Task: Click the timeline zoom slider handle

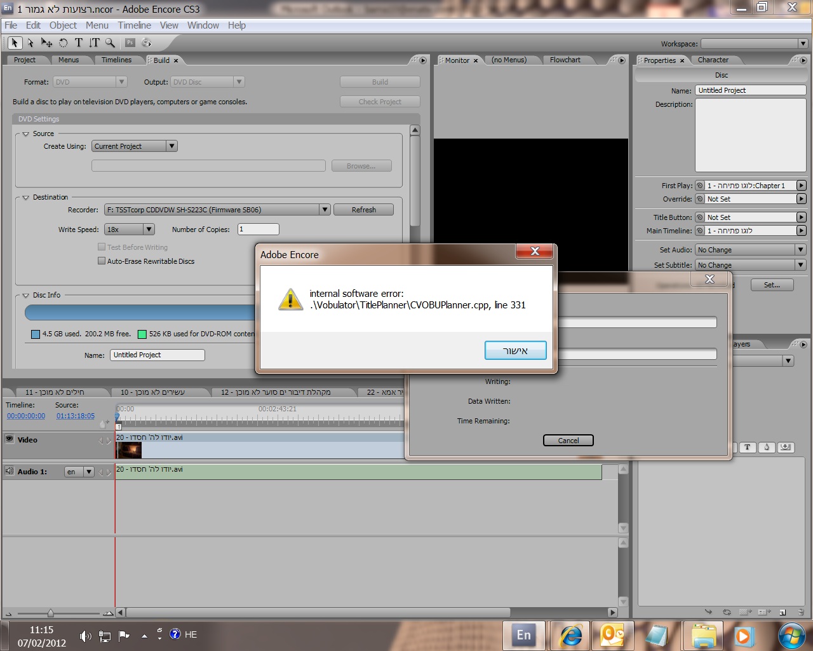Action: pos(50,613)
